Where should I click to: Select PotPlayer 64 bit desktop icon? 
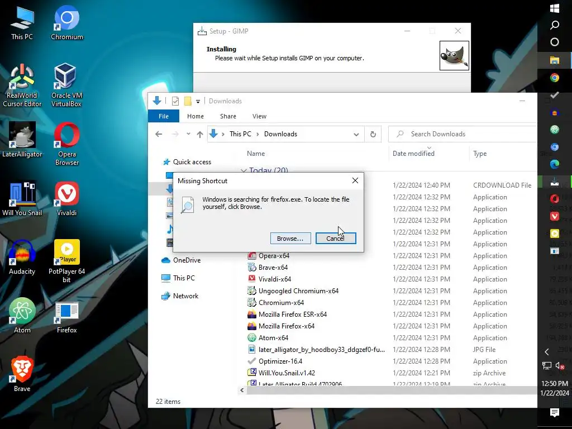(x=67, y=261)
